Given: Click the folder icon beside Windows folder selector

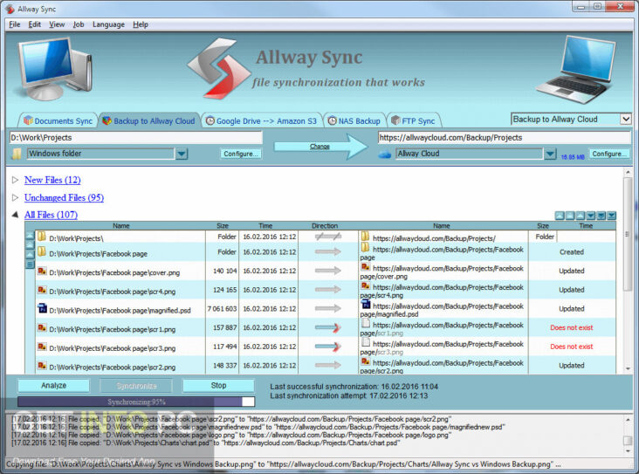Looking at the screenshot, I should pos(17,154).
